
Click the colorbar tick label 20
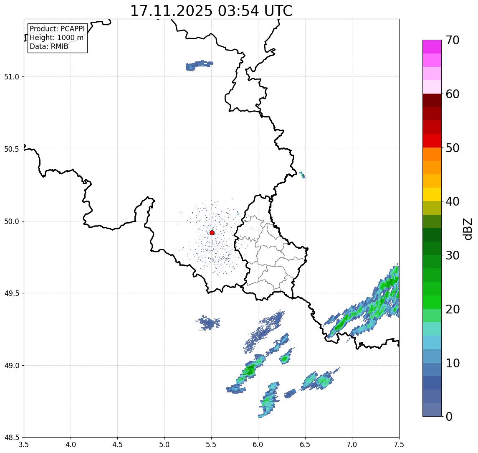click(x=453, y=309)
